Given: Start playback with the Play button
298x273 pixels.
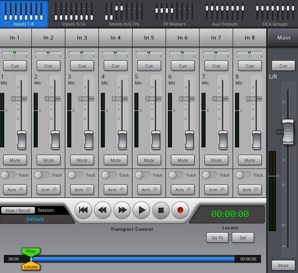Looking at the screenshot, I should 141,210.
